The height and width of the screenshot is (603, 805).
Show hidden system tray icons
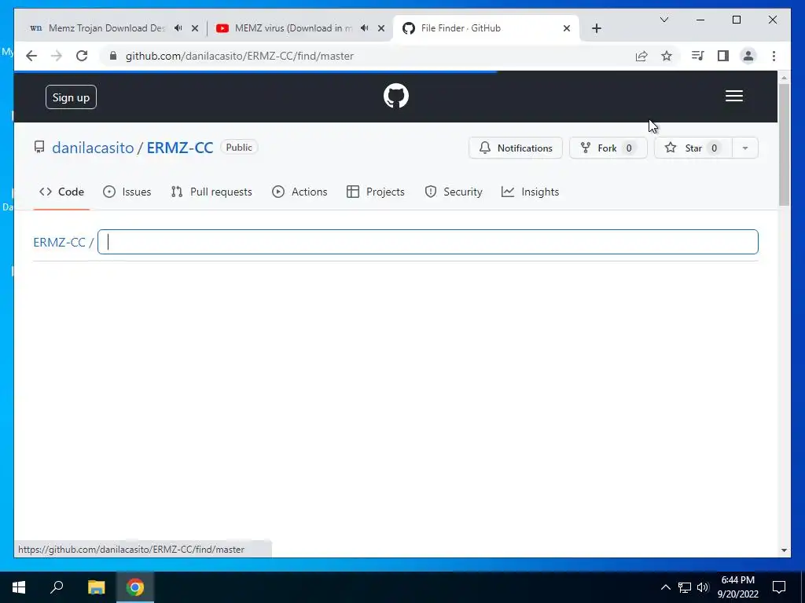pos(665,587)
